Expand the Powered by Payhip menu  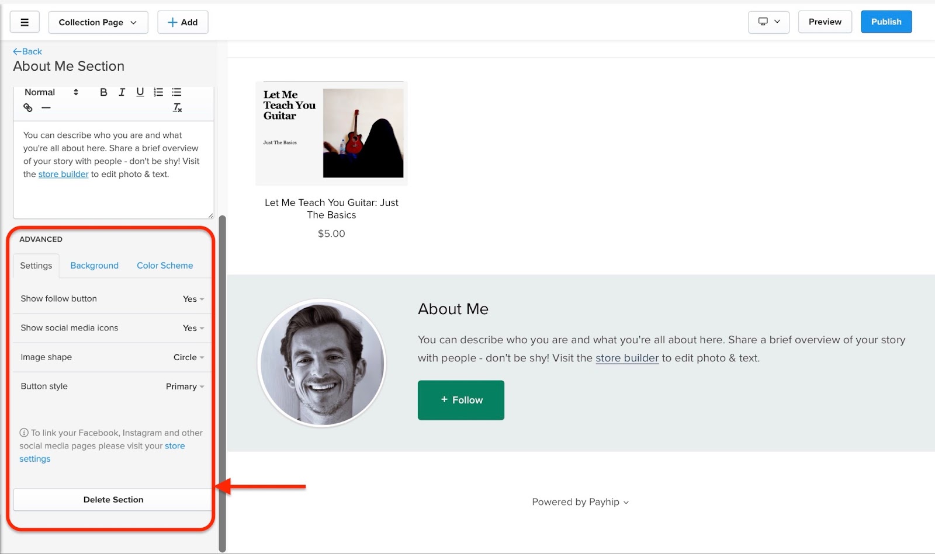pyautogui.click(x=580, y=502)
